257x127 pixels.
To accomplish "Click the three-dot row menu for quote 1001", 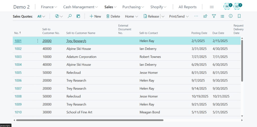I will pos(38,41).
